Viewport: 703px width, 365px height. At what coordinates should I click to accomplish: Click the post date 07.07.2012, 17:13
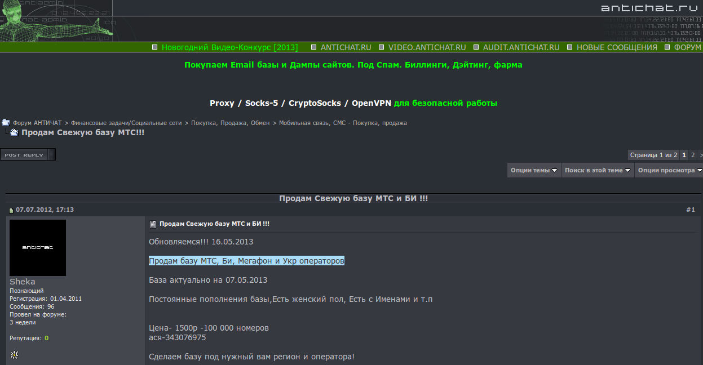click(45, 210)
